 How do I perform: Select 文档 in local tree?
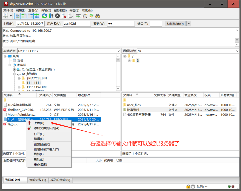click(20, 61)
